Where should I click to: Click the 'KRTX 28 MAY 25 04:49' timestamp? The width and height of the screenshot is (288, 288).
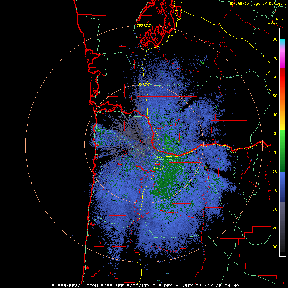click(210, 286)
